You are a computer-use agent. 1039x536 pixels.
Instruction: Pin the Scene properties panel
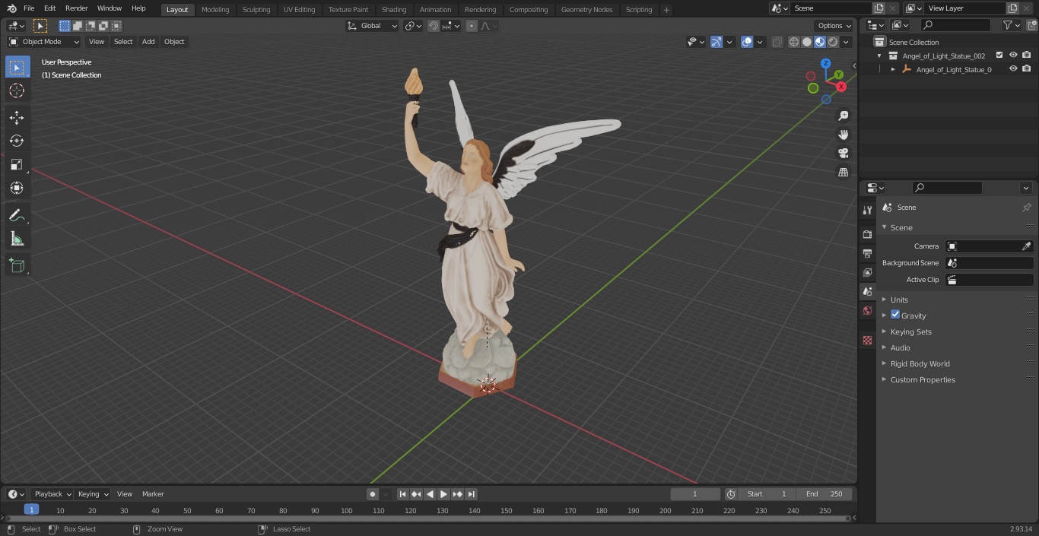tap(1026, 208)
